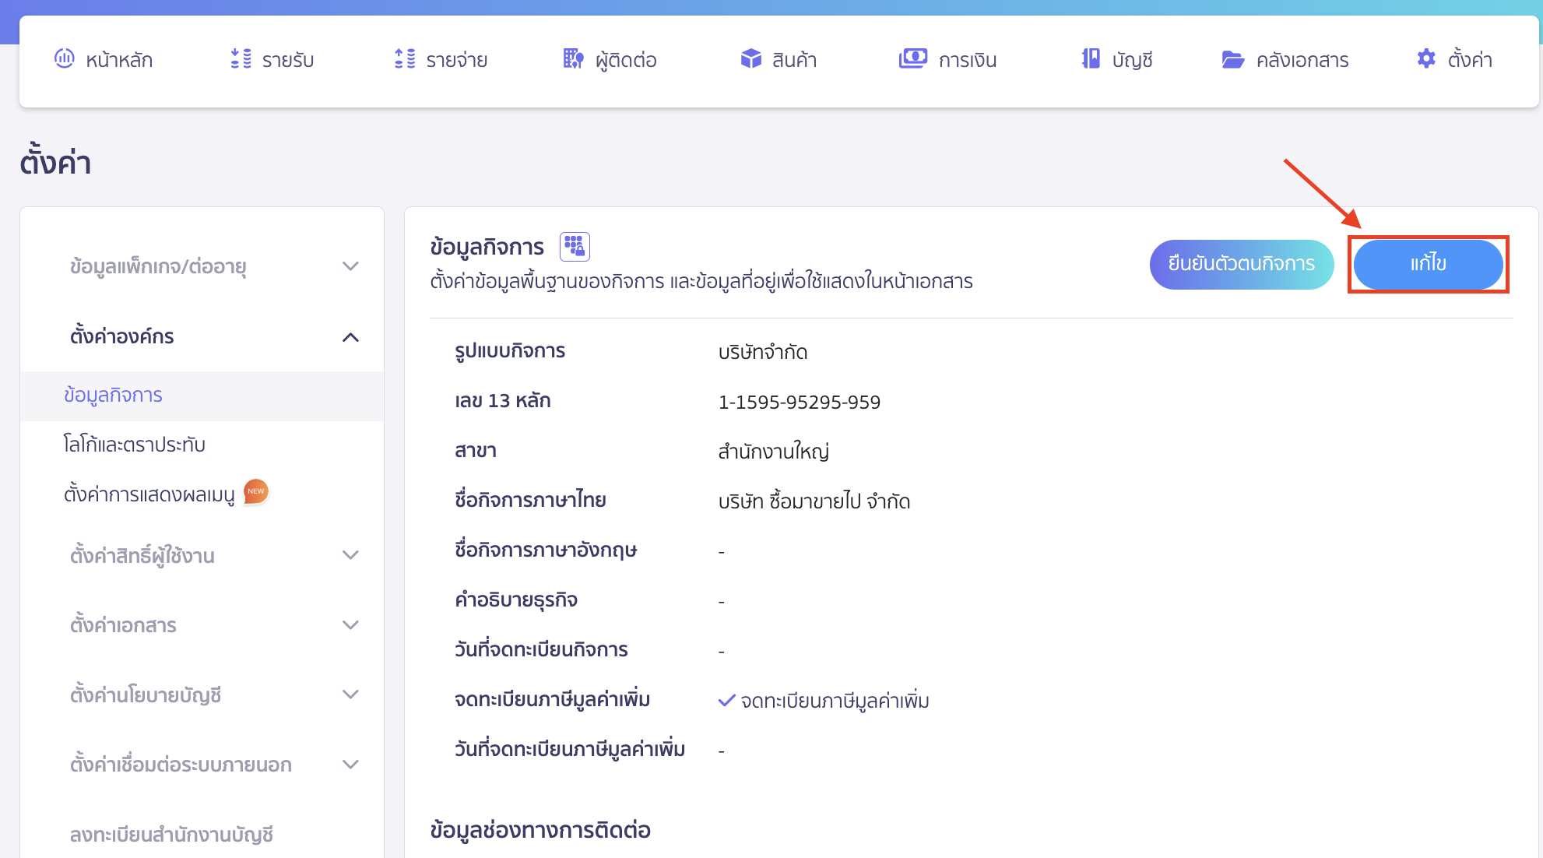Toggle the จดทะเบียนภาษีมูลค่าเพิ่ม VAT checkmark
Screen dimensions: 1543x858
pyautogui.click(x=727, y=699)
